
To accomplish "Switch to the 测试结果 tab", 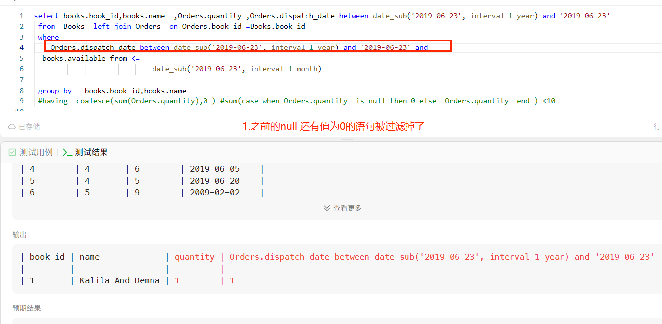I will point(86,152).
